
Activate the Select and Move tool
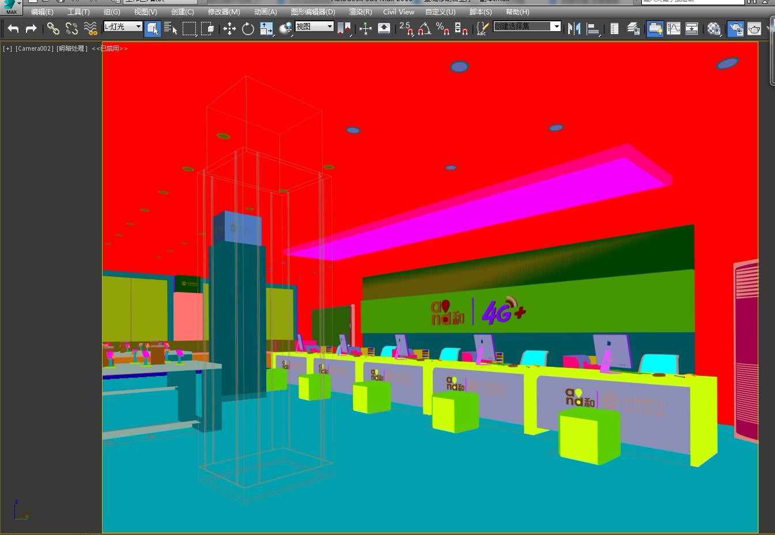(x=229, y=29)
